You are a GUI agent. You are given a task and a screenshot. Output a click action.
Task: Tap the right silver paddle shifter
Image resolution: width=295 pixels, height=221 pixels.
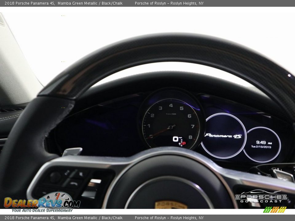tap(284, 176)
